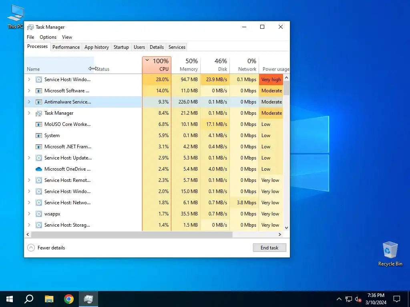Open the View menu
Screen dimensions: 410x307
tap(67, 37)
